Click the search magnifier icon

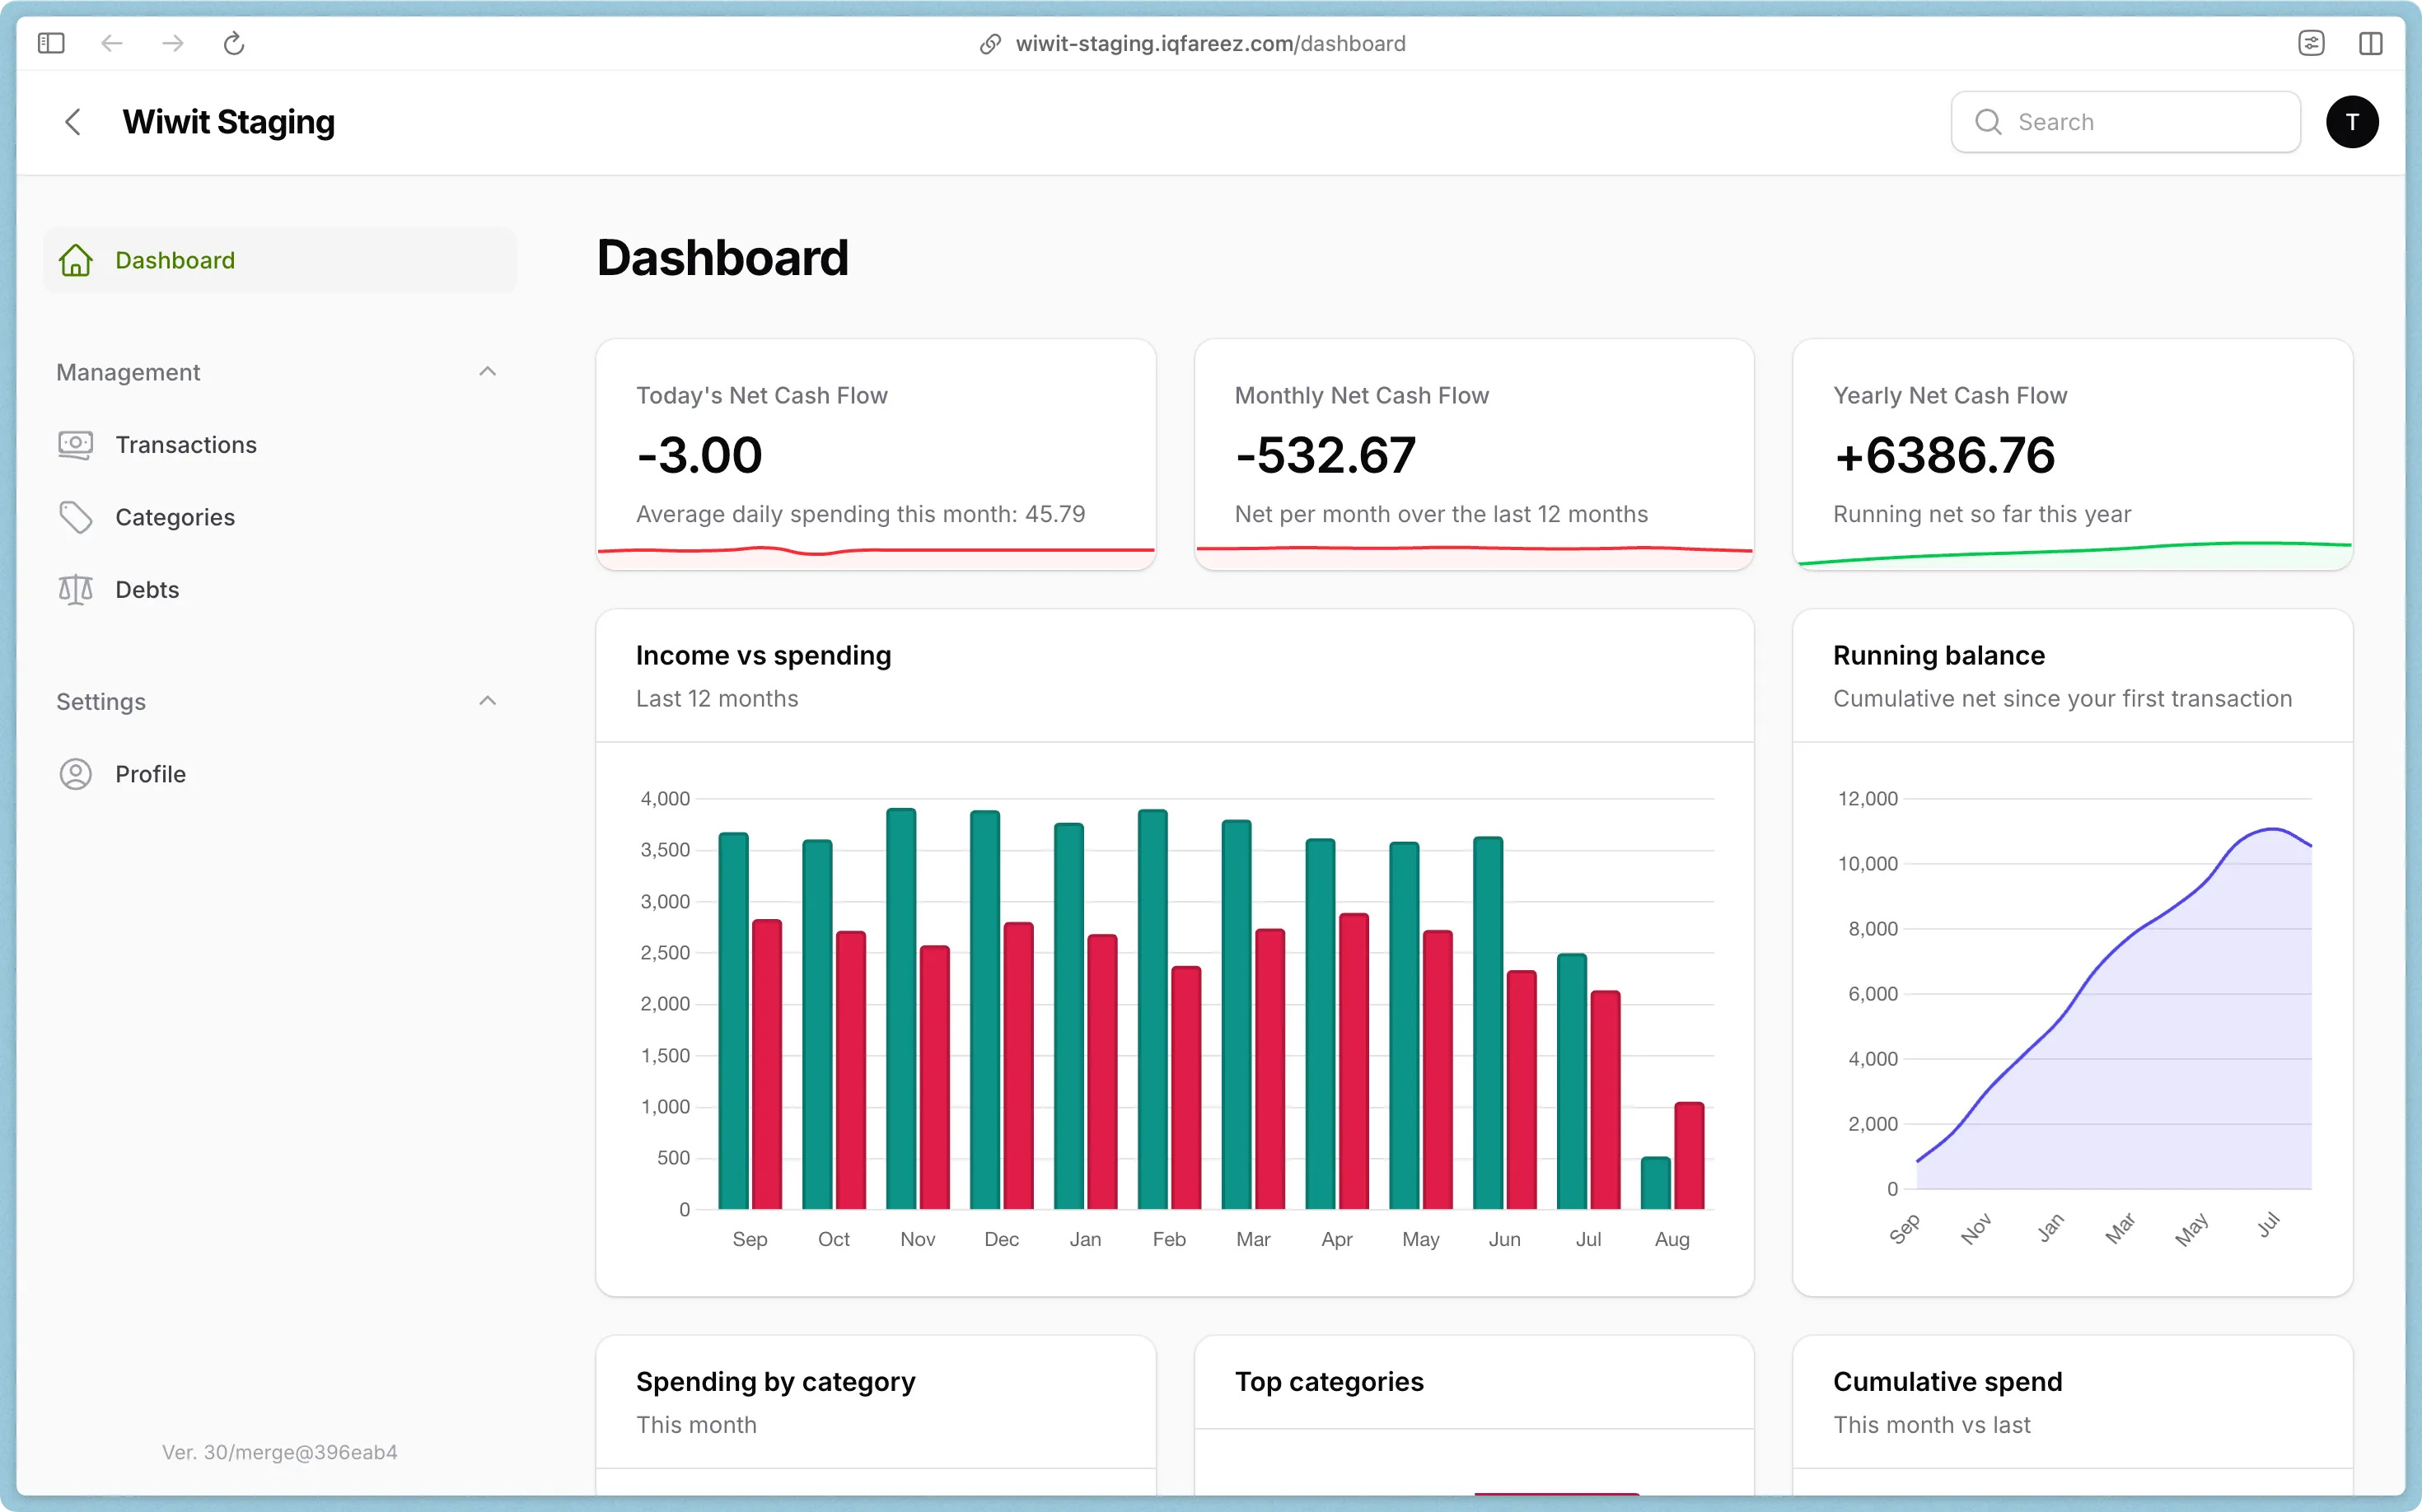pyautogui.click(x=1989, y=122)
